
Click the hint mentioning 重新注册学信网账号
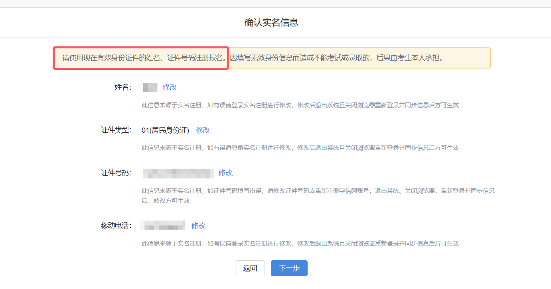tap(318, 191)
